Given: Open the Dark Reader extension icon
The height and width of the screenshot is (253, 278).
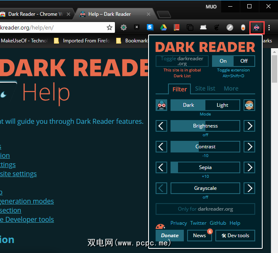Looking at the screenshot, I should pyautogui.click(x=256, y=27).
